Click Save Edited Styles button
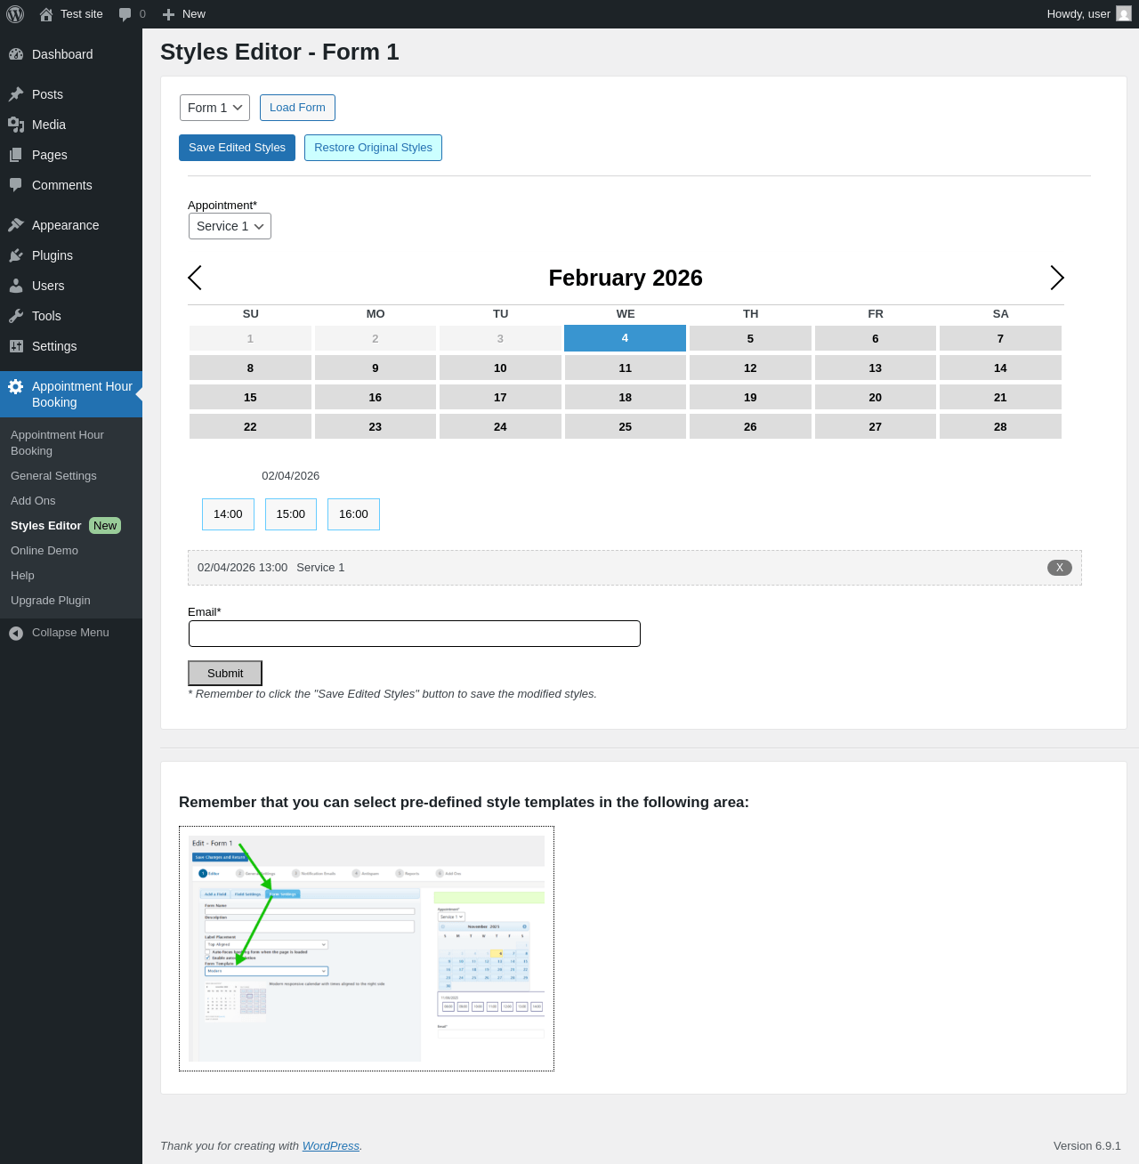Viewport: 1139px width, 1164px height. 237,148
